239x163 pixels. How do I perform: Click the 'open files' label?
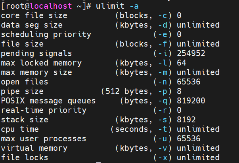pos(25,82)
